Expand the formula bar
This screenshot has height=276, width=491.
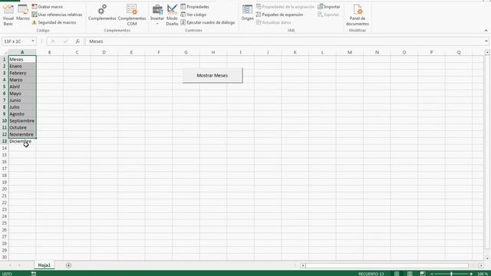tap(486, 41)
